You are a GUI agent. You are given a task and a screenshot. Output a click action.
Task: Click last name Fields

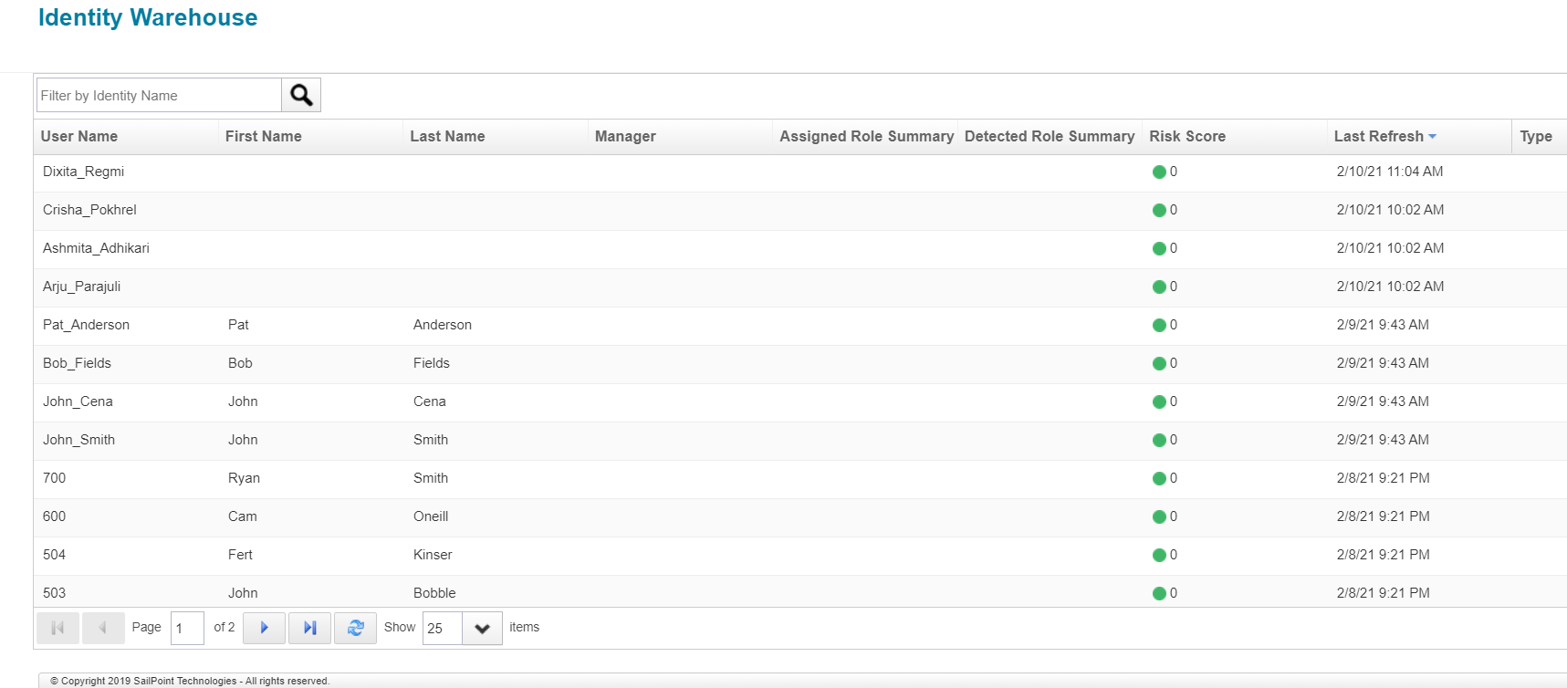point(432,363)
